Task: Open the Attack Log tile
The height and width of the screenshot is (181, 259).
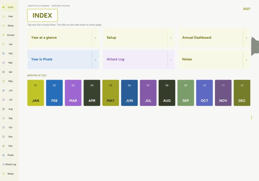Action: [139, 59]
